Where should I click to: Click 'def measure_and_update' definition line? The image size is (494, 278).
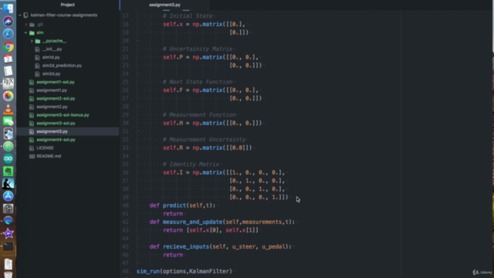[x=222, y=222]
